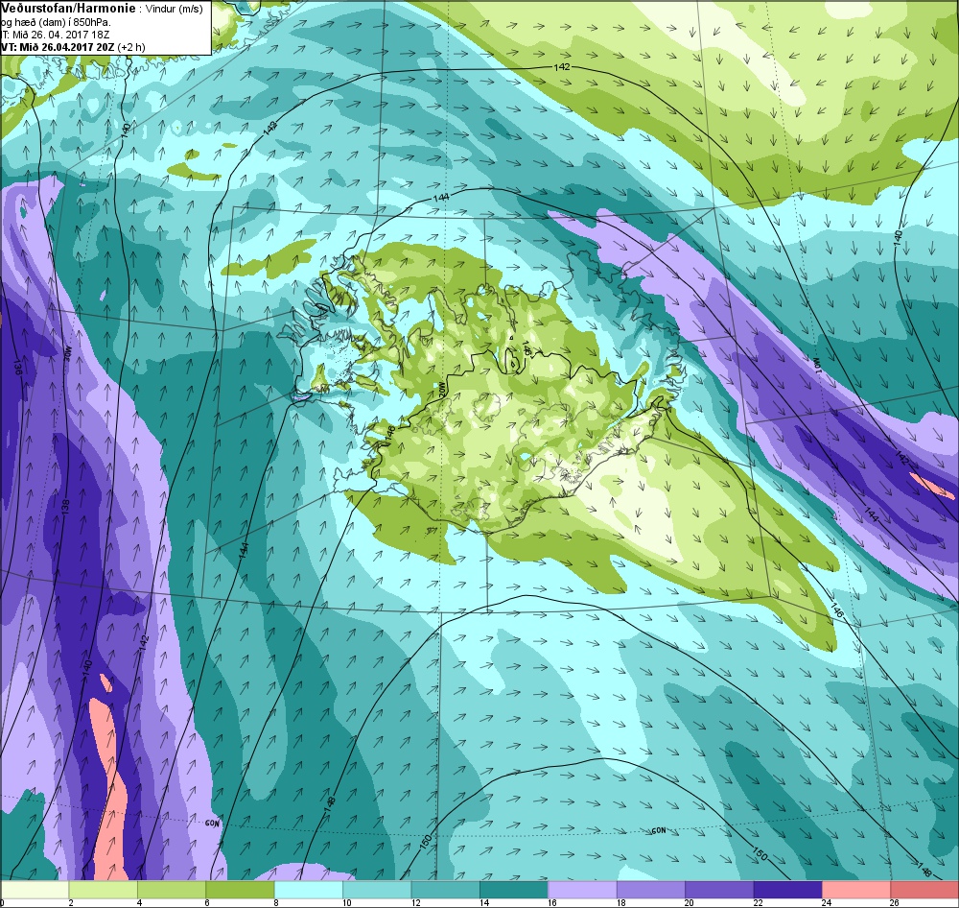Select the legend value label "22"

click(x=758, y=902)
